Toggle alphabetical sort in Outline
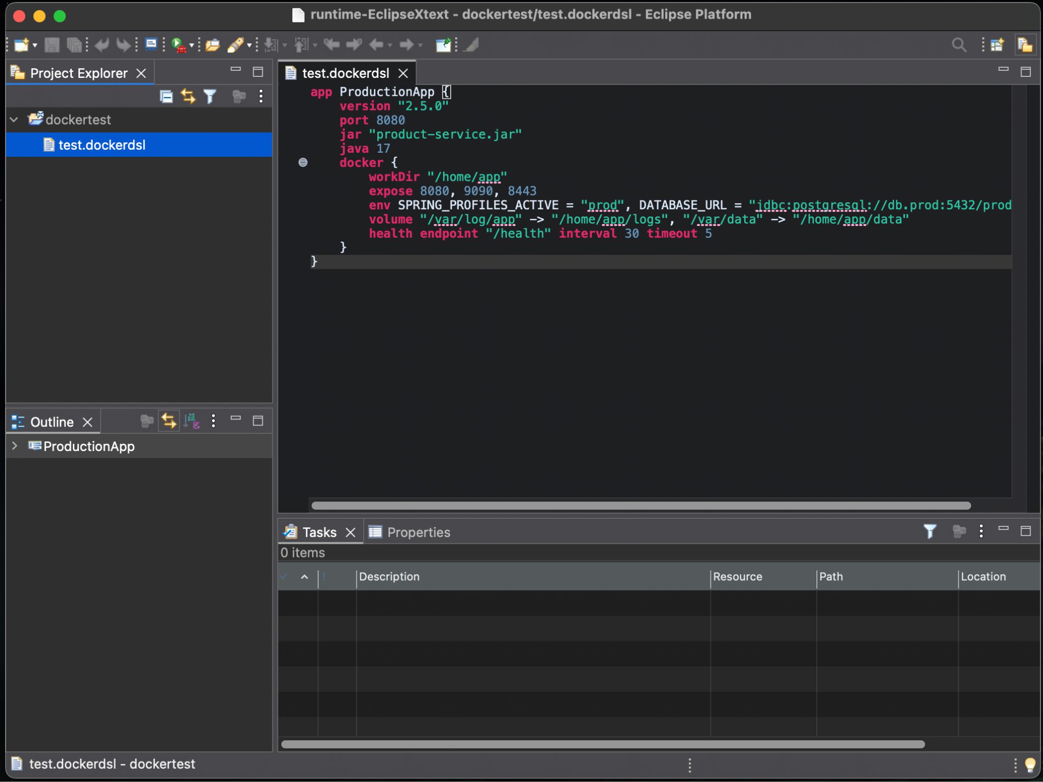The image size is (1043, 782). coord(191,421)
